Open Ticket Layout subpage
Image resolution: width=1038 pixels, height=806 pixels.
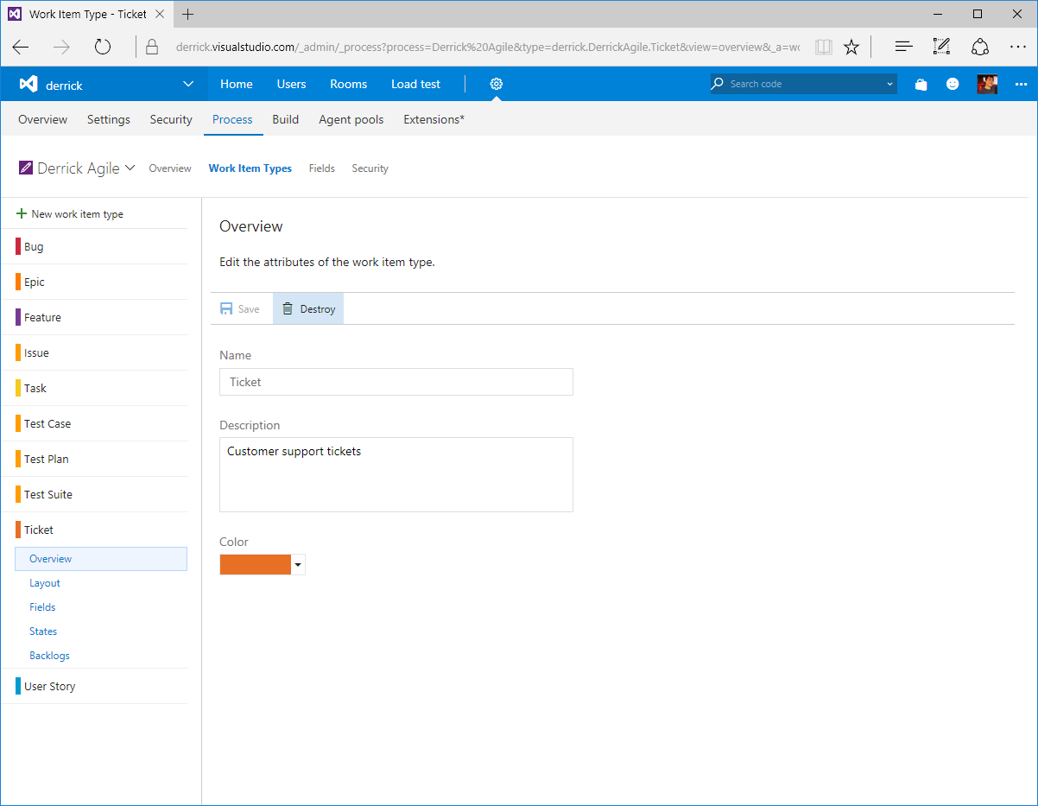(45, 583)
